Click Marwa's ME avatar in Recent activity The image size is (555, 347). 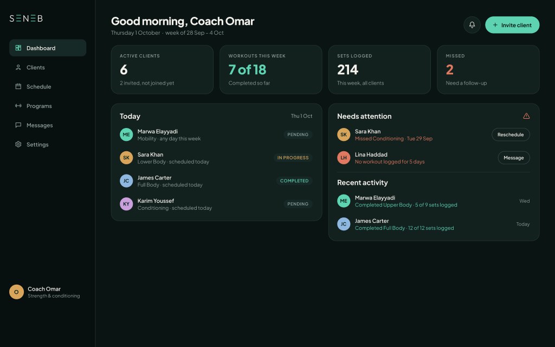click(x=344, y=201)
